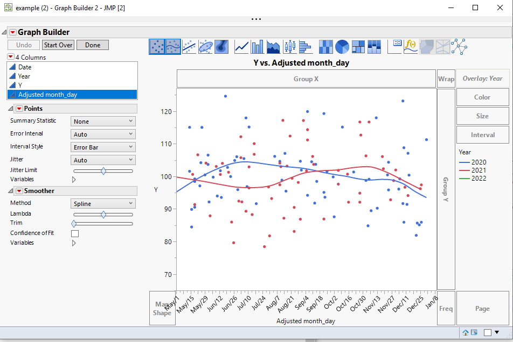The width and height of the screenshot is (513, 342).
Task: Select the Date column
Action: (72, 67)
